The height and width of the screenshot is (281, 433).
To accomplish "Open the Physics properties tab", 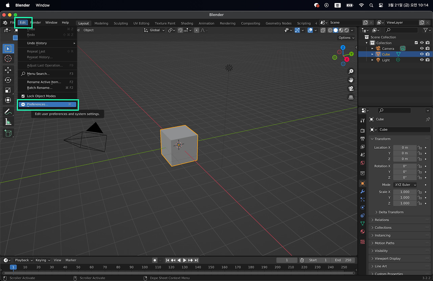I will coord(363,207).
